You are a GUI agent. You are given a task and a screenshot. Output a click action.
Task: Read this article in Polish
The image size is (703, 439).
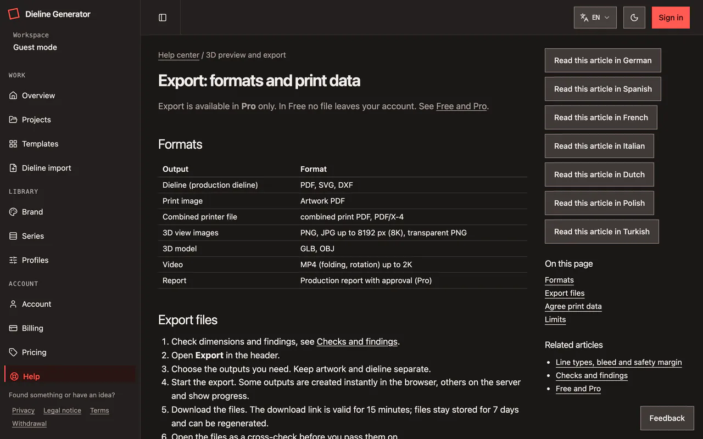[x=599, y=203]
